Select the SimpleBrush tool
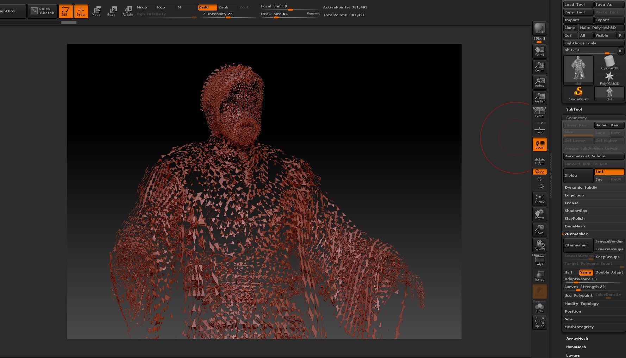The height and width of the screenshot is (358, 626). pyautogui.click(x=578, y=94)
